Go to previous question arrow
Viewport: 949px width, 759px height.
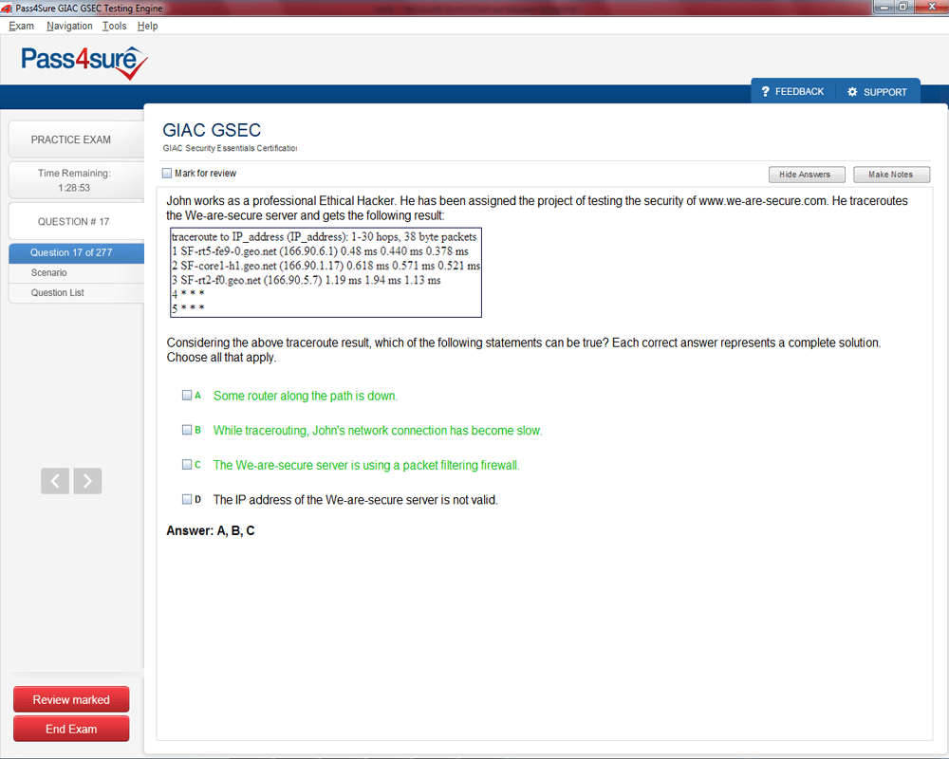(x=55, y=481)
